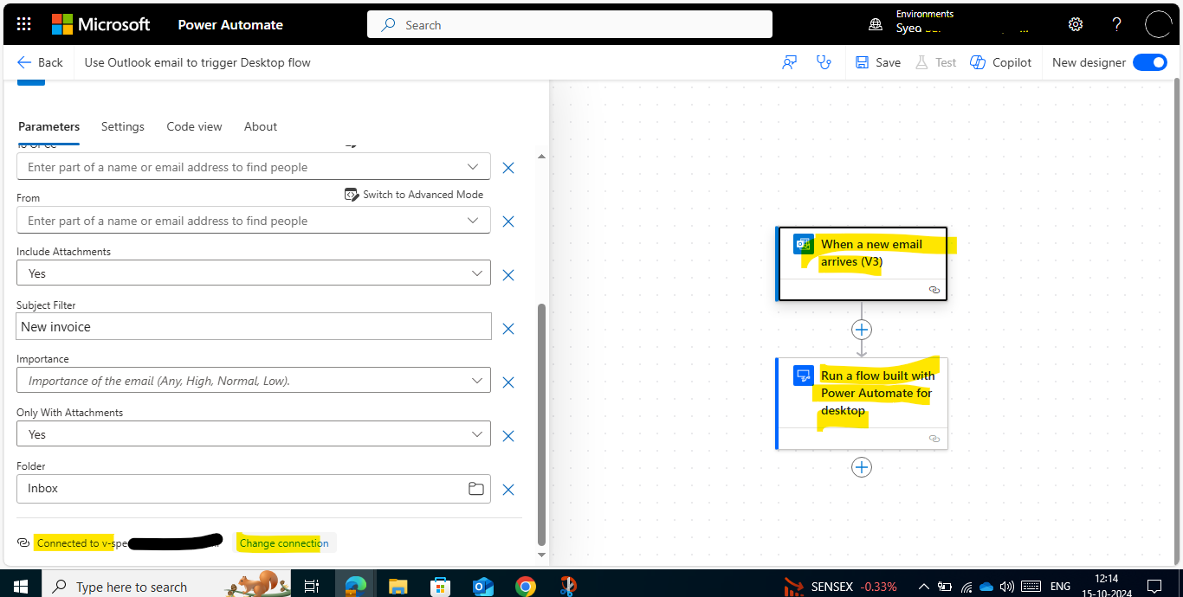Switch the From field to Advanced Mode
The height and width of the screenshot is (597, 1183).
(414, 194)
